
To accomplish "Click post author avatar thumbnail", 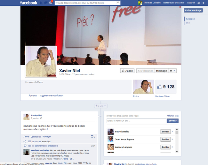I will 26,117.
